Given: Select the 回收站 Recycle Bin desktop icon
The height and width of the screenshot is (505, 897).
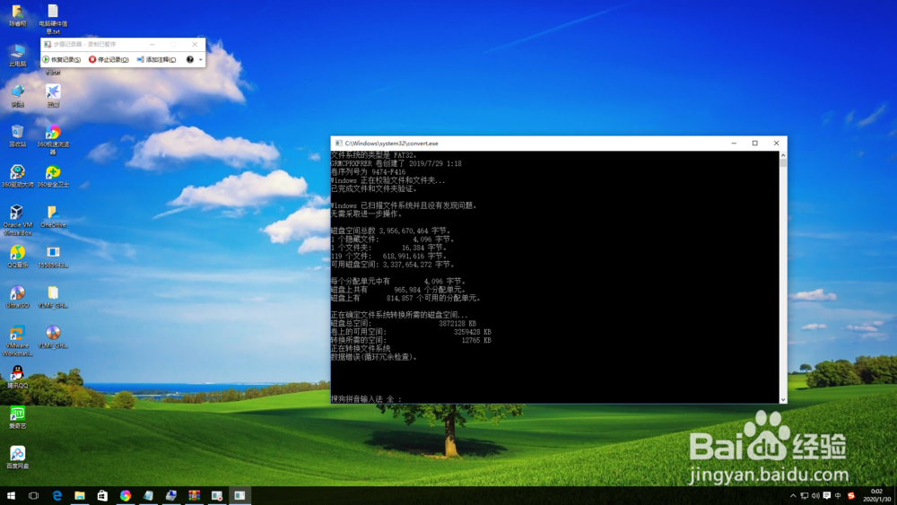Looking at the screenshot, I should tap(18, 136).
